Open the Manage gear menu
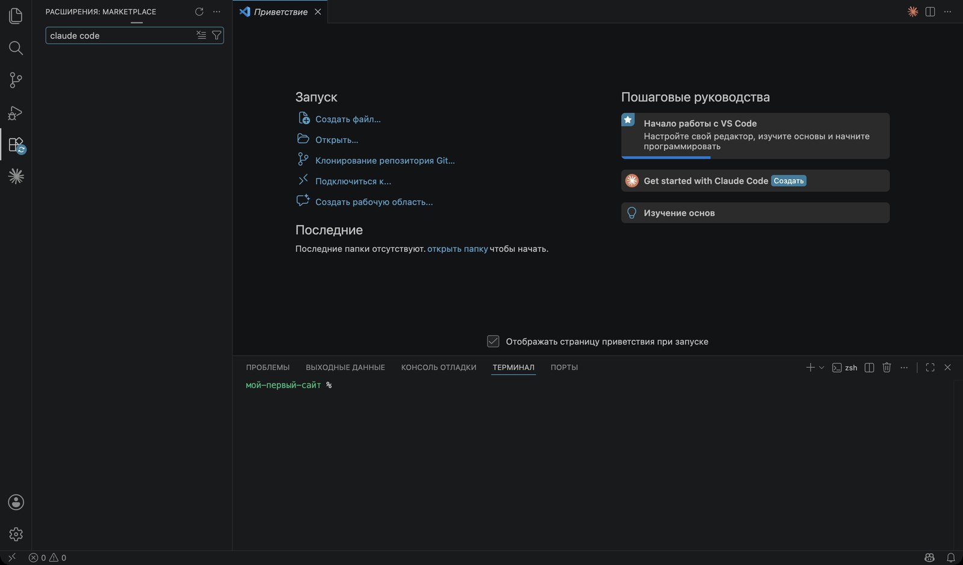Viewport: 963px width, 565px height. (16, 534)
